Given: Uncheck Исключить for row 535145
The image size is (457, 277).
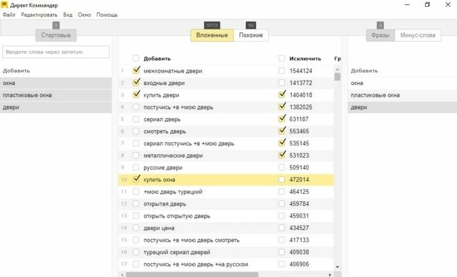Looking at the screenshot, I should tap(282, 143).
